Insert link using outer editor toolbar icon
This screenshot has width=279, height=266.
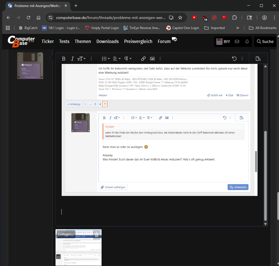(143, 59)
